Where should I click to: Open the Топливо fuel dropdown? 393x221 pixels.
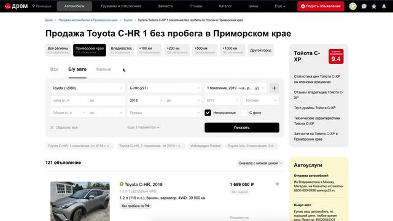pyautogui.click(x=261, y=101)
